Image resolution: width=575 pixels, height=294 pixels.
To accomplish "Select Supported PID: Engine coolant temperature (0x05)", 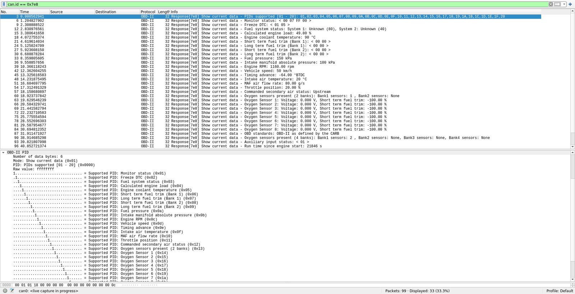I will [102, 190].
